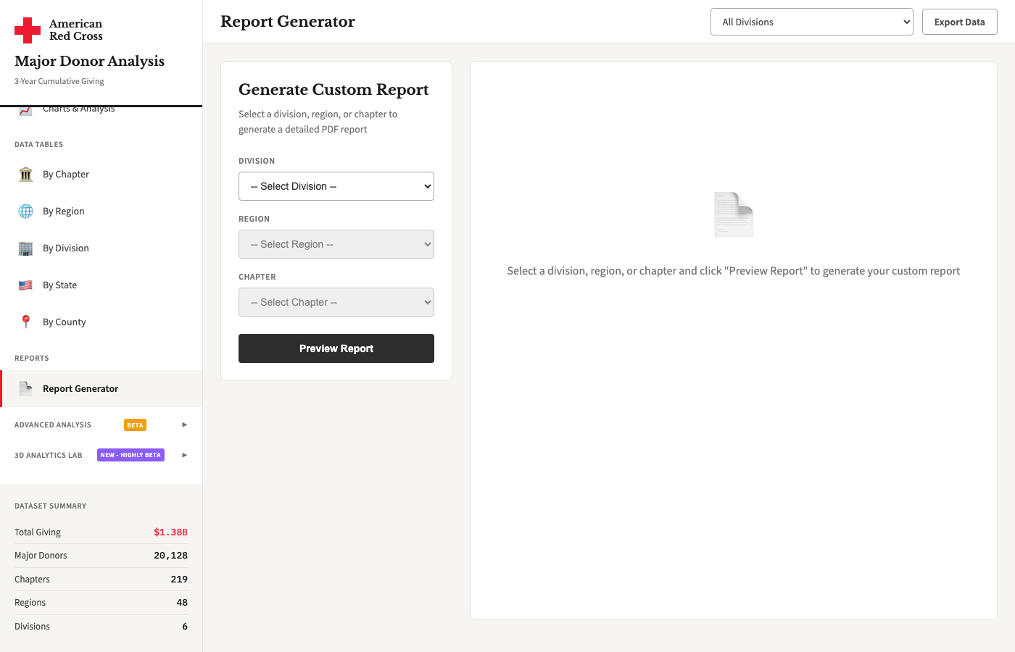Open the By Chapter data table
The height and width of the screenshot is (652, 1015).
pos(101,175)
